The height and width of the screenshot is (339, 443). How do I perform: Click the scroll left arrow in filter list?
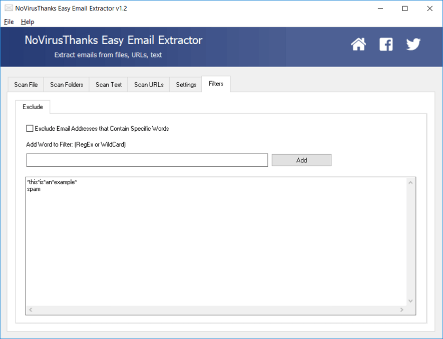31,309
